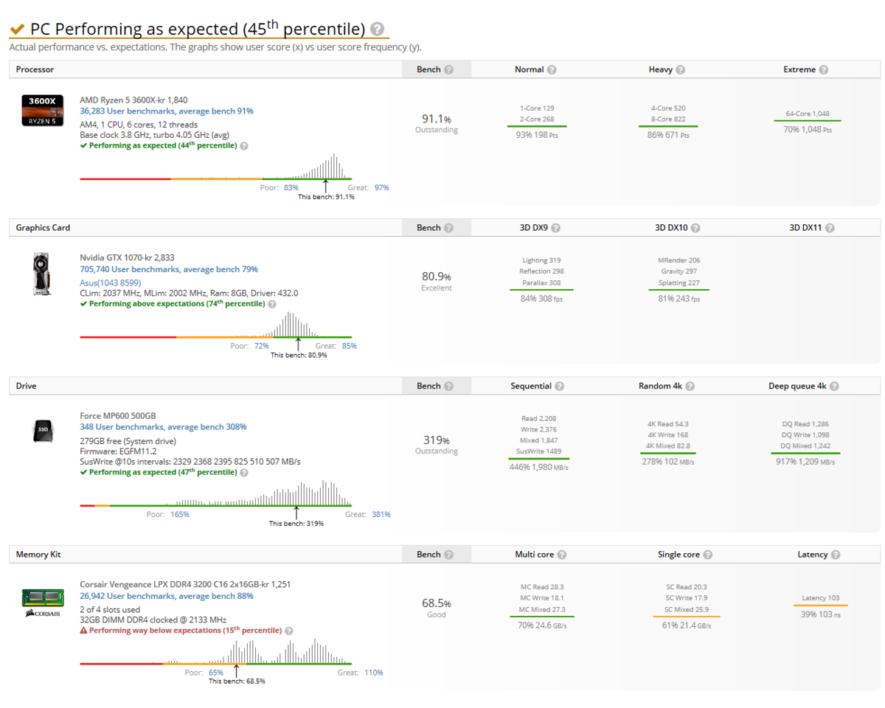Open 705,740 User benchmarks link for GTX 1070
Image resolution: width=885 pixels, height=708 pixels.
(169, 269)
